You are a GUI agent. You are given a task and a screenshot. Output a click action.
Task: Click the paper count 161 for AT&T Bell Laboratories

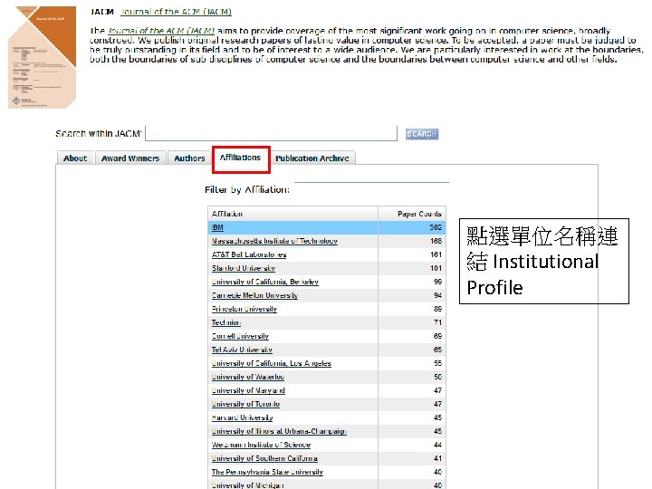point(436,254)
